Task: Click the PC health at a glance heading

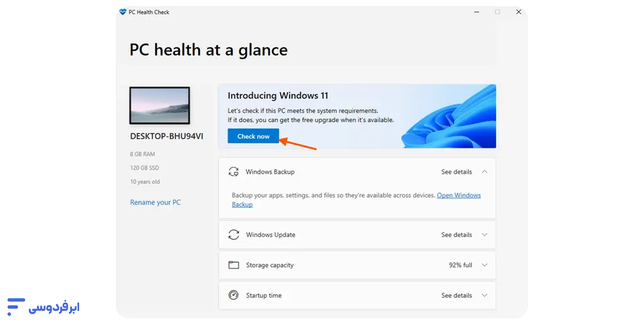Action: [x=208, y=50]
